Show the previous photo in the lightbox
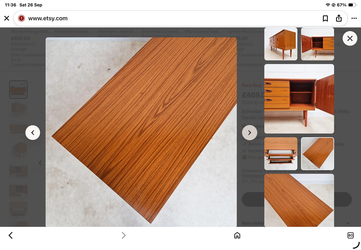361x250 pixels. pos(33,132)
